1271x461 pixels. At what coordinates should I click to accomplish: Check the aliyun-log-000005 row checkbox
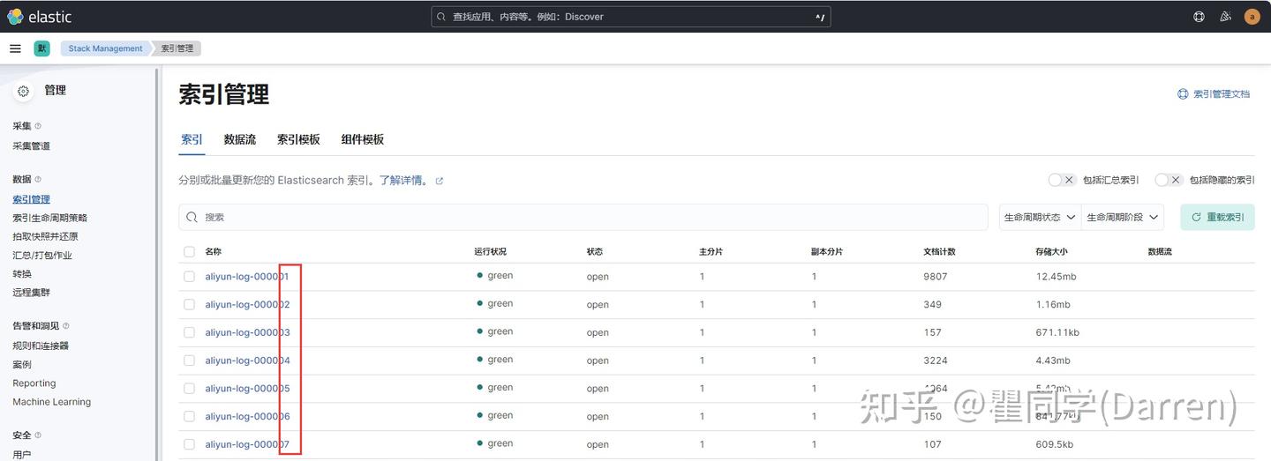click(189, 389)
